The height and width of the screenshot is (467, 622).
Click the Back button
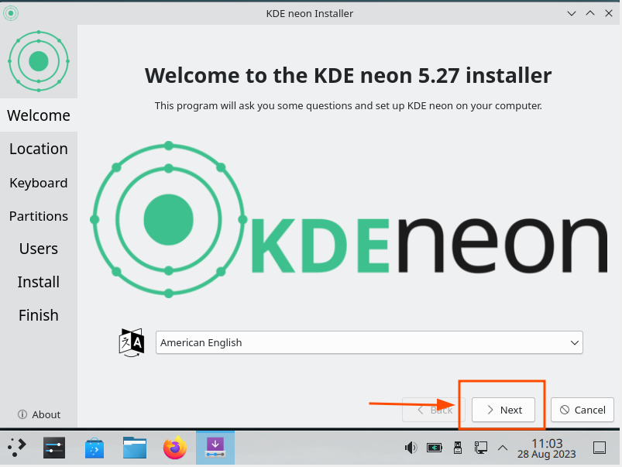[434, 410]
